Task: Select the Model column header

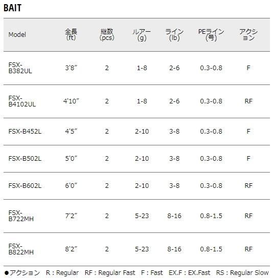Action: pos(17,35)
